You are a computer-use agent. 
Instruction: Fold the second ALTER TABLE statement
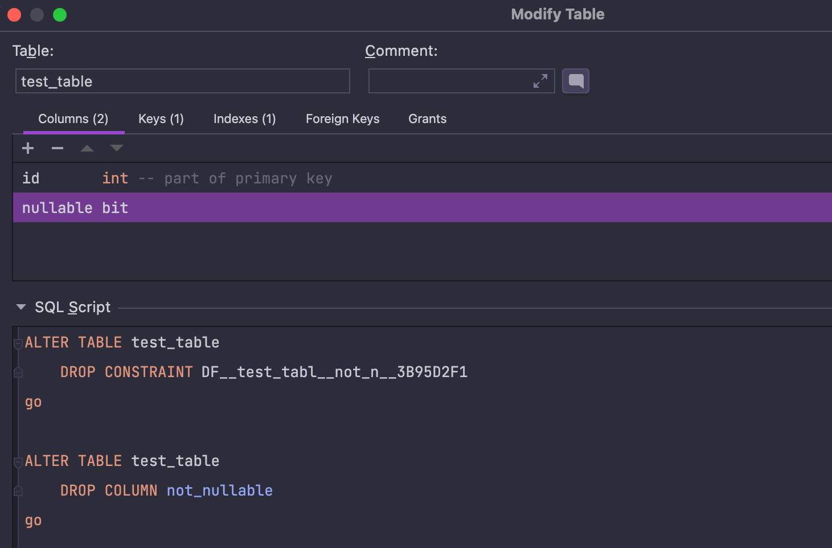pos(18,461)
